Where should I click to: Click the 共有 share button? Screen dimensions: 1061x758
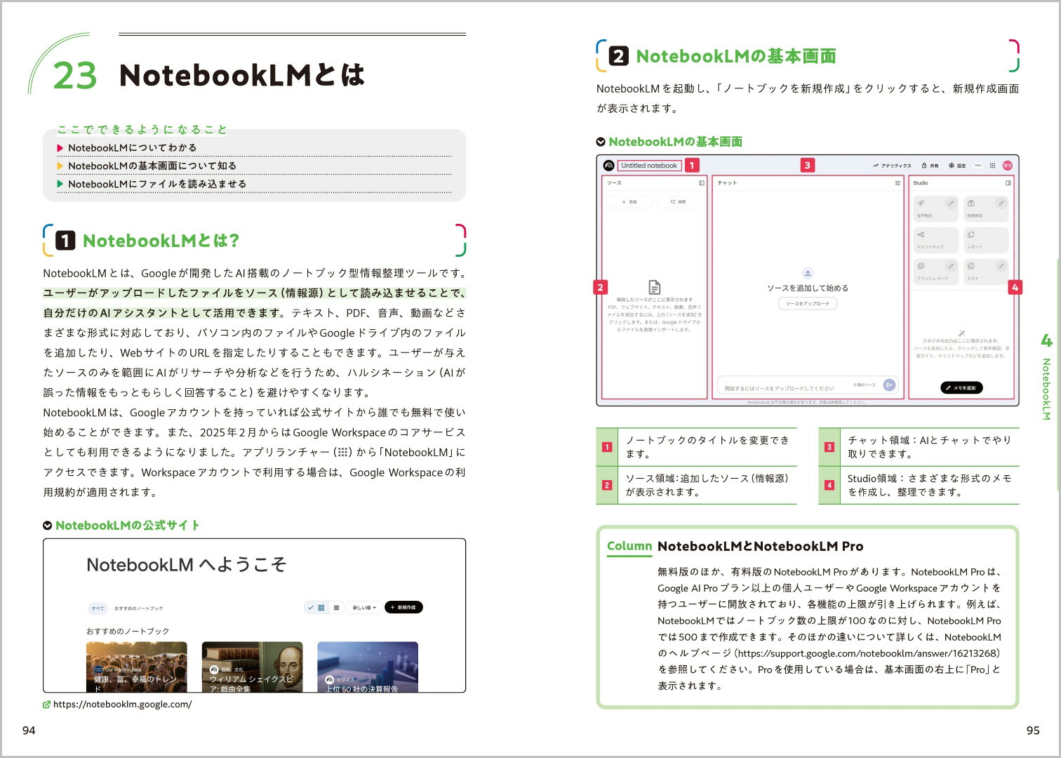pyautogui.click(x=930, y=166)
